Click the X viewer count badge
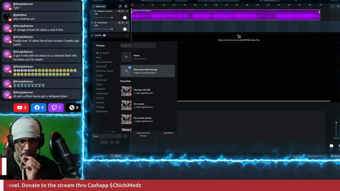 coord(73,107)
